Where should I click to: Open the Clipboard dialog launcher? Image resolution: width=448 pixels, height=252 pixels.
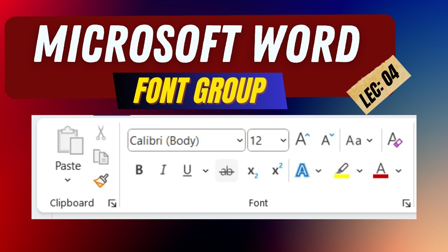click(112, 203)
